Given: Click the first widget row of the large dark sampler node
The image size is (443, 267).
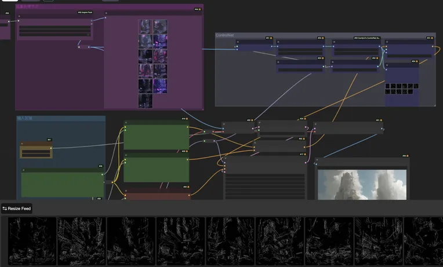Looking at the screenshot, I should [265, 175].
